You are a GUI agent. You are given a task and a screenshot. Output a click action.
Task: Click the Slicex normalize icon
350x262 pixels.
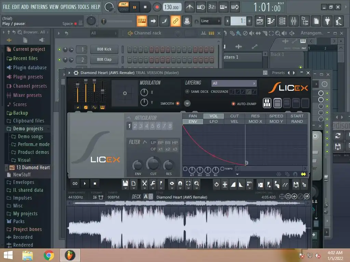point(225,185)
